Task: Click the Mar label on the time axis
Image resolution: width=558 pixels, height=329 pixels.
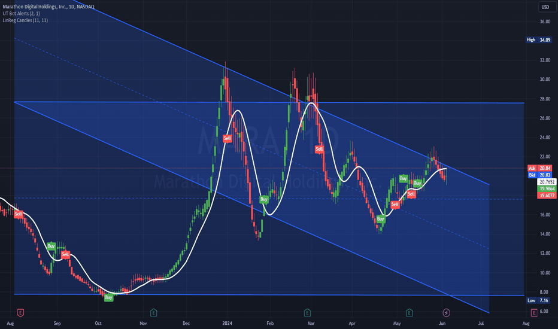Action: tap(311, 323)
